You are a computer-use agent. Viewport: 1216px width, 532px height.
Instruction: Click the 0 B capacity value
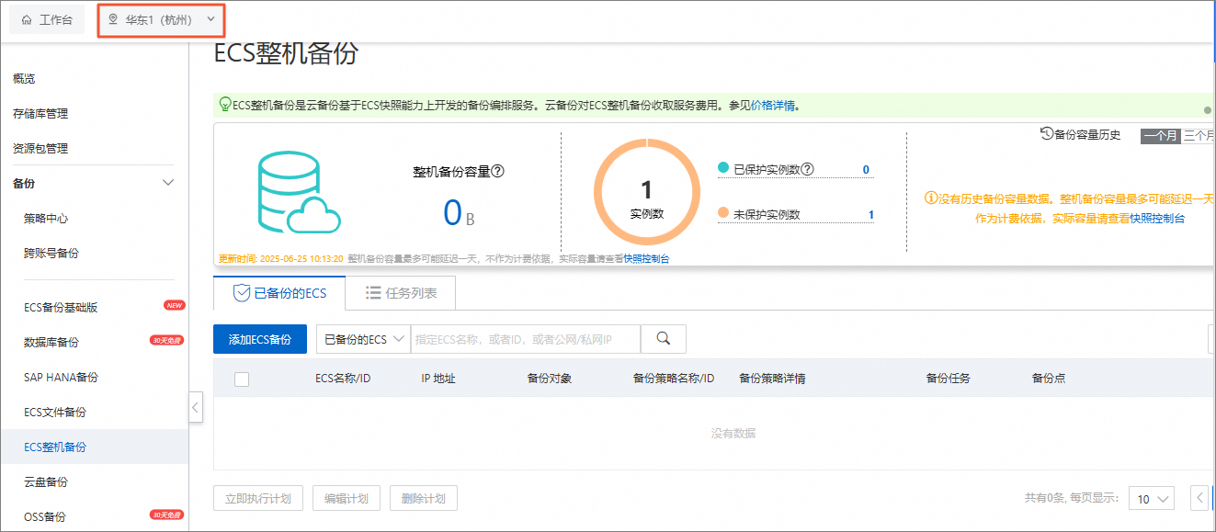(459, 213)
